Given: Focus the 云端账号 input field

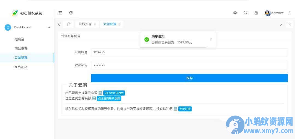Looking at the screenshot, I should pos(190,52).
